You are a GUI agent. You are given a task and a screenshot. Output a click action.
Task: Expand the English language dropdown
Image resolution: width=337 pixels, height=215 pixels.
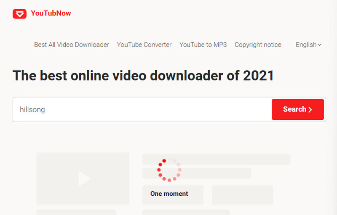309,45
